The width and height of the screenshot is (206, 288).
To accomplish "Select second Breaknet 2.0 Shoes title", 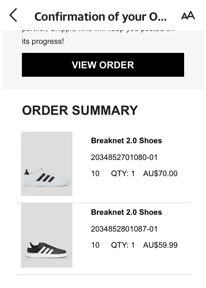I will pos(126,212).
